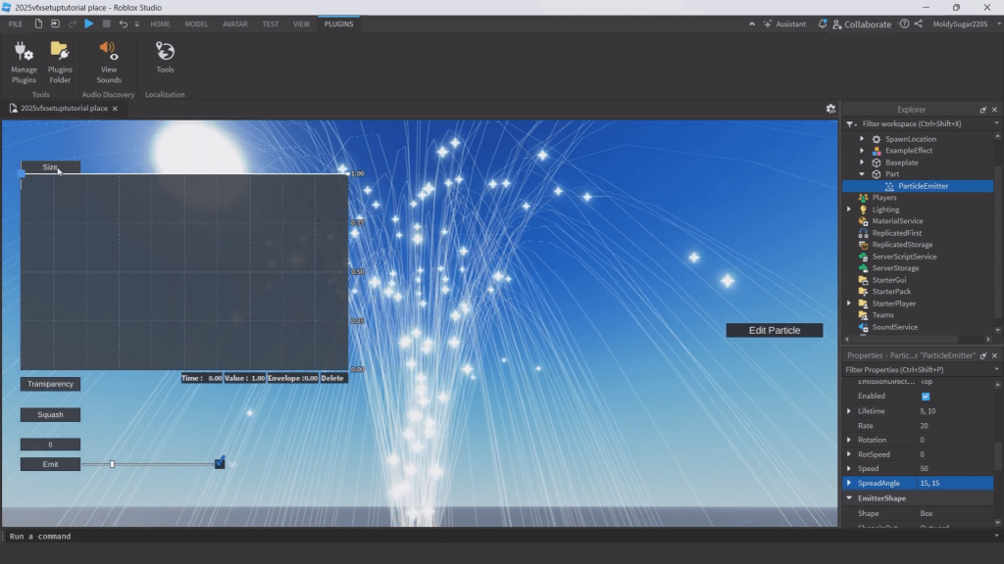The height and width of the screenshot is (564, 1004).
Task: Expand the ExampleEffect tree arrow
Action: tap(862, 150)
